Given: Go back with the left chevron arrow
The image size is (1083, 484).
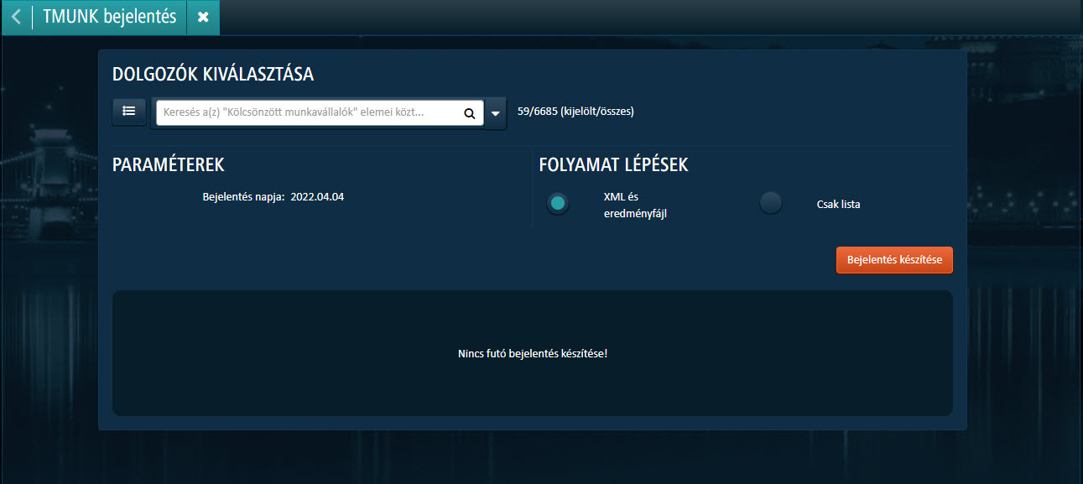Looking at the screenshot, I should (x=16, y=17).
